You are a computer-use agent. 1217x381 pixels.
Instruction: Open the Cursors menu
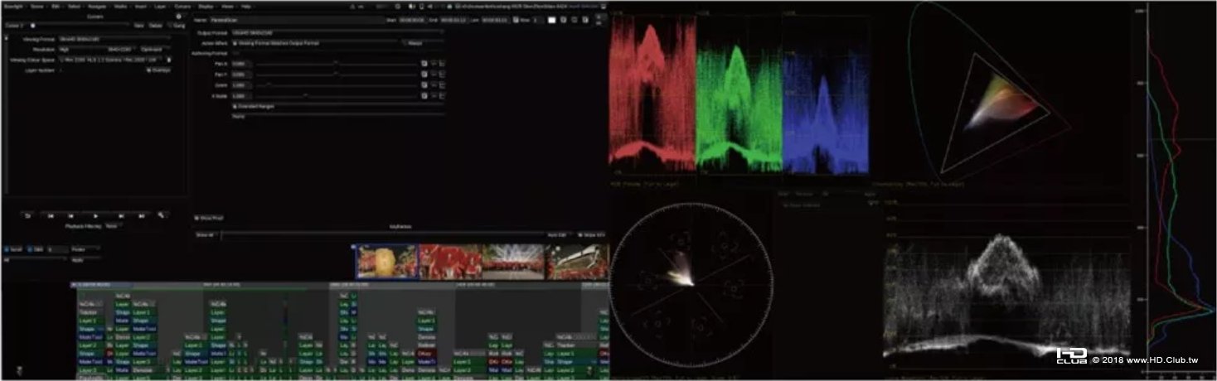coord(182,7)
